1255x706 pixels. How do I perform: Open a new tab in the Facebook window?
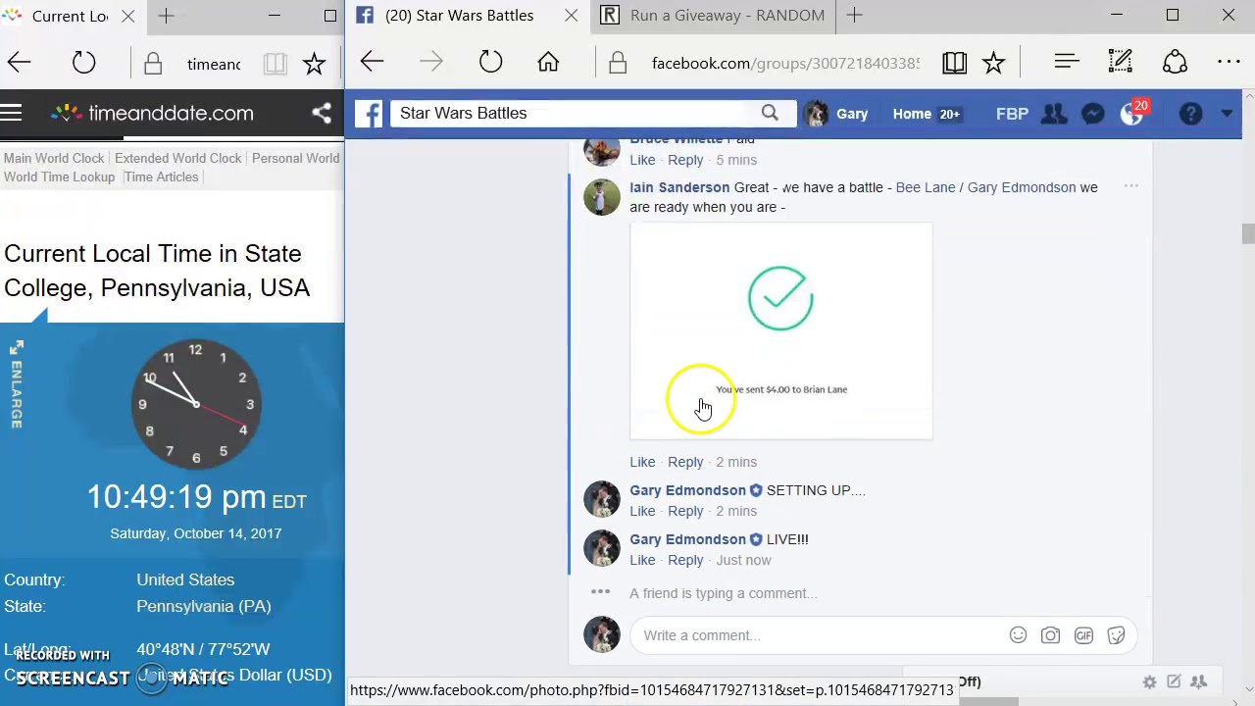(855, 16)
